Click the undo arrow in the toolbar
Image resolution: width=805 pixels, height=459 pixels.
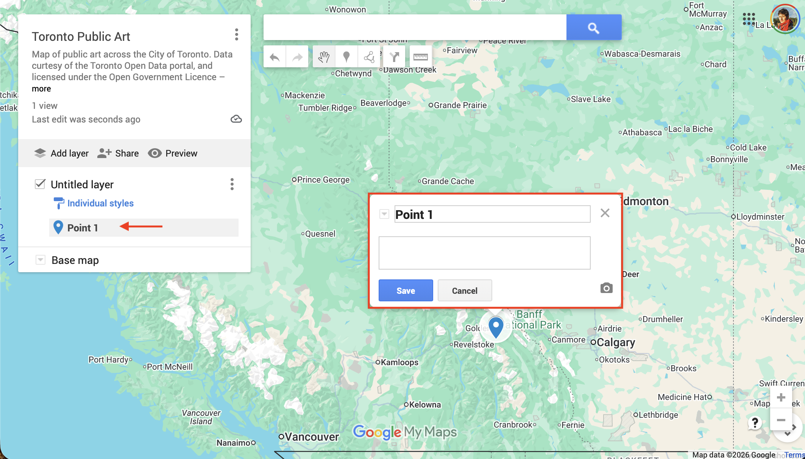coord(275,57)
